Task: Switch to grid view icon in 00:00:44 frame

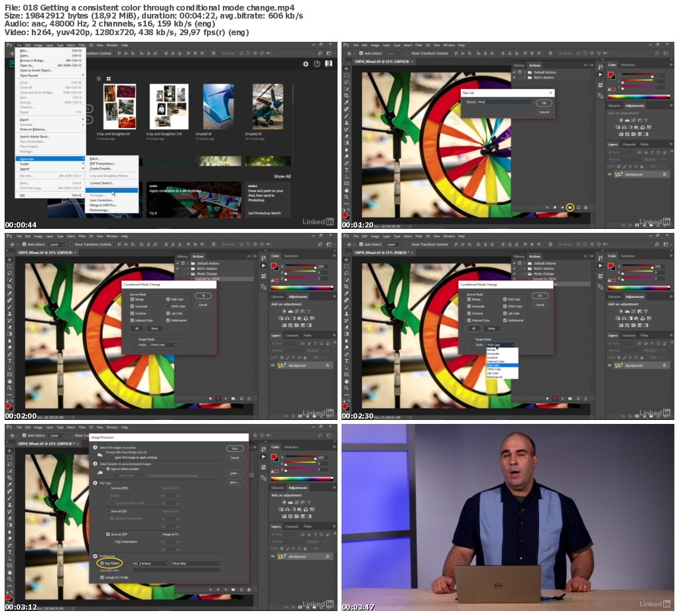Action: (x=109, y=78)
